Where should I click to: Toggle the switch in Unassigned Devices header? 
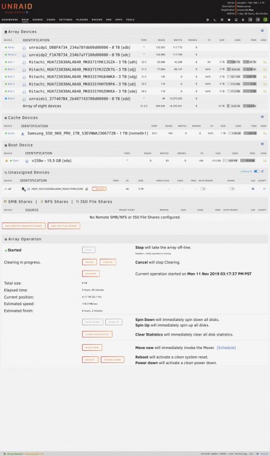tap(257, 171)
